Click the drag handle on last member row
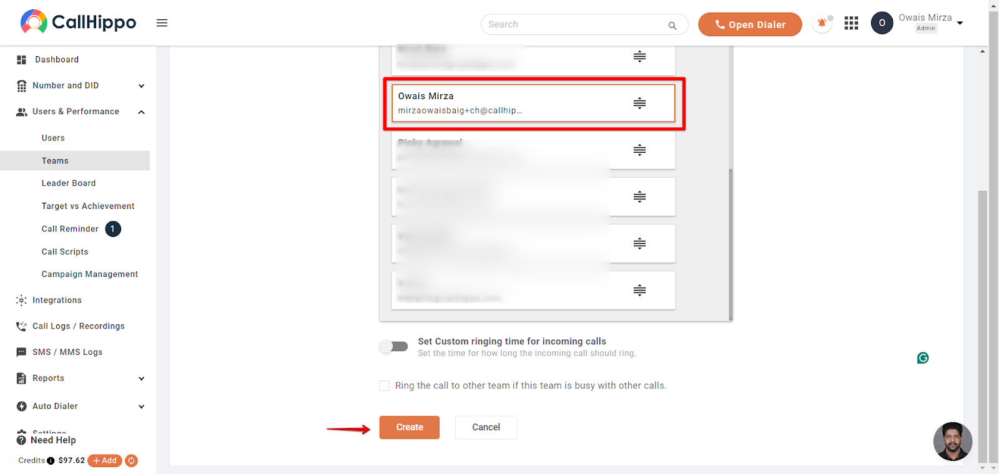 (x=639, y=291)
